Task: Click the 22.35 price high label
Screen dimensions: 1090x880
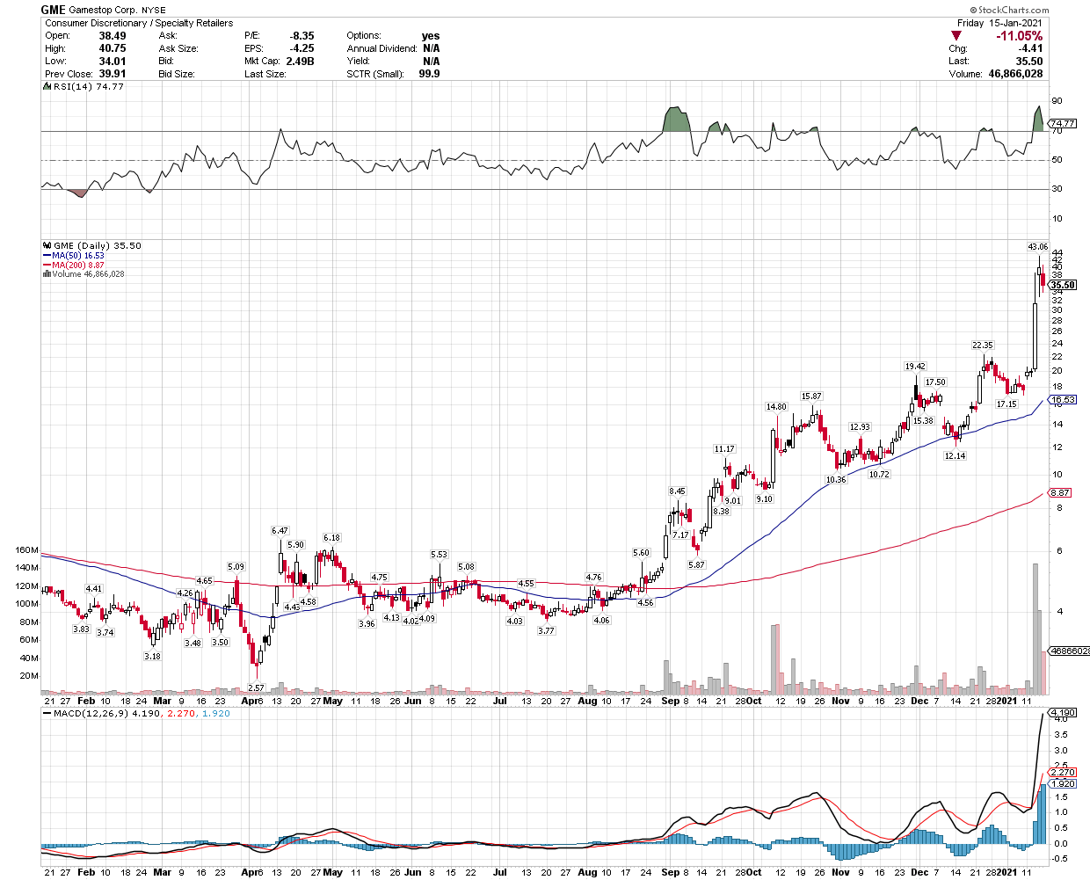Action: pos(982,345)
